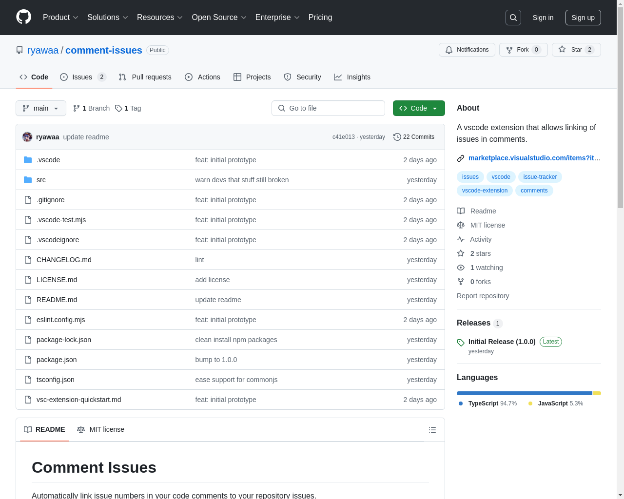Click the issue-tracker topic tag

pos(540,177)
